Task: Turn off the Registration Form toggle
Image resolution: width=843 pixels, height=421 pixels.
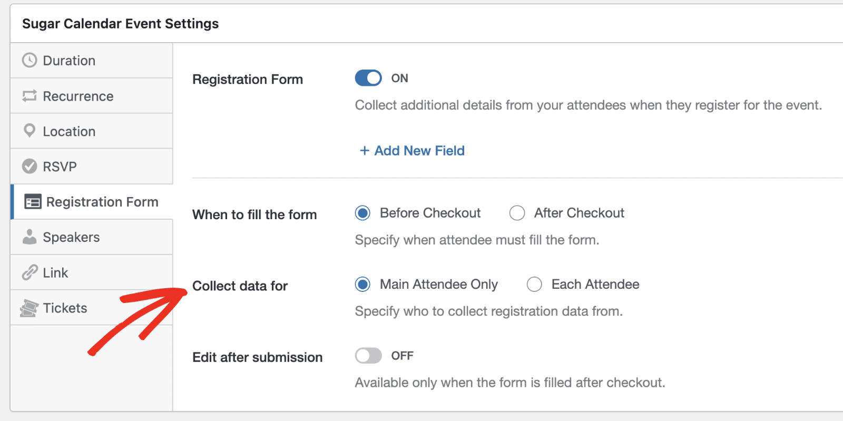Action: coord(368,78)
